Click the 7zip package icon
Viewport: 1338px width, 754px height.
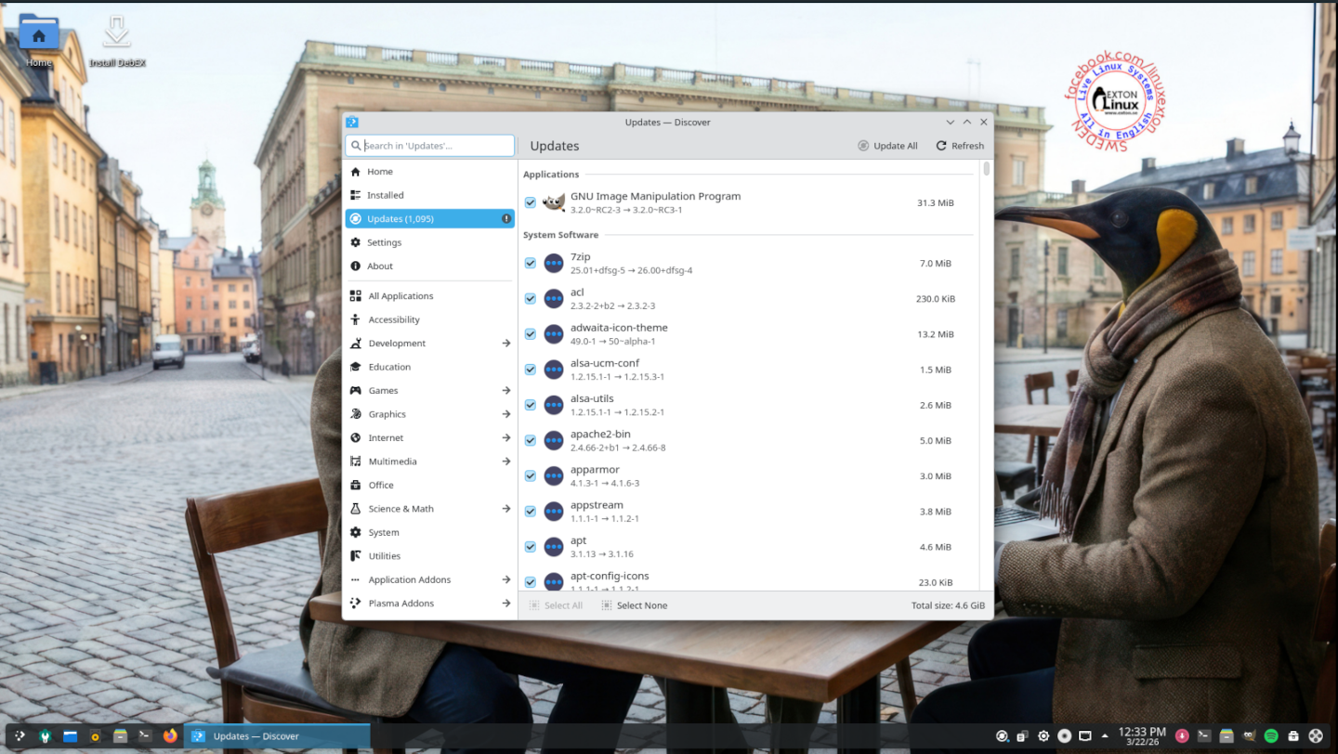(554, 264)
